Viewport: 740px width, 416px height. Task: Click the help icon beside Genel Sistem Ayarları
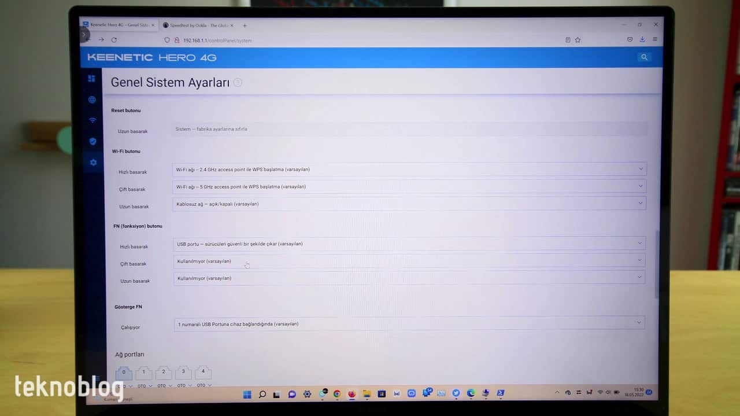pos(238,83)
